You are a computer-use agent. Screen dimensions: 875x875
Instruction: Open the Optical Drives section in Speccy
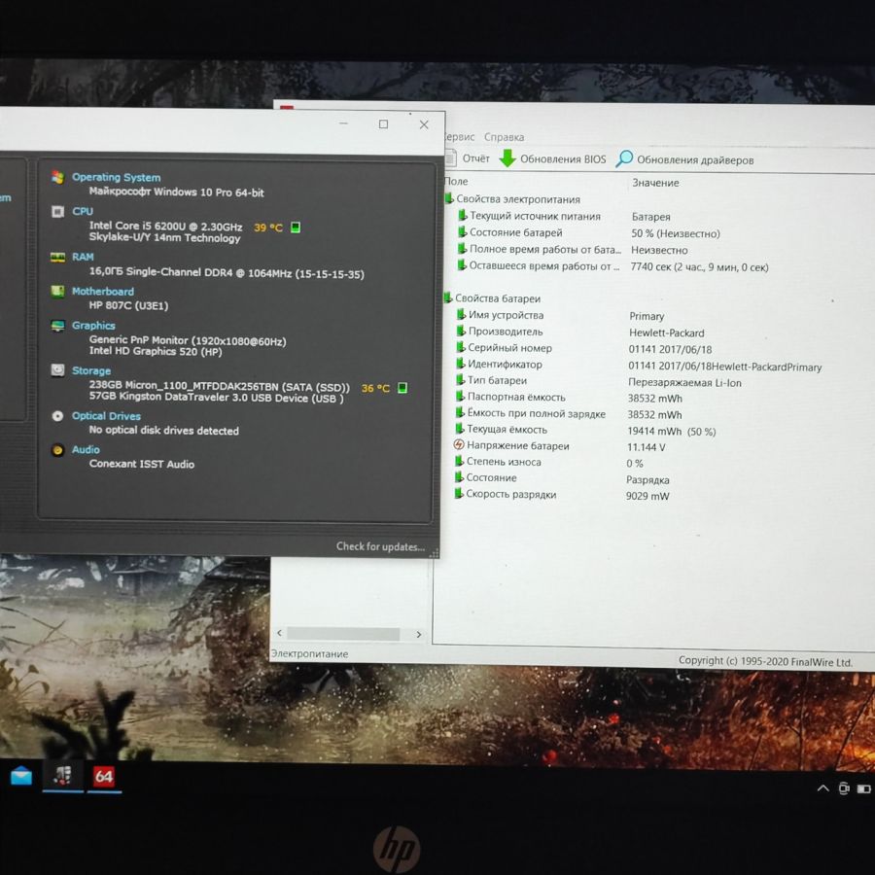coord(106,416)
